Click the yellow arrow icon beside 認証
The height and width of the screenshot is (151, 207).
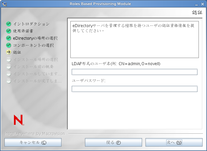pyautogui.click(x=8, y=52)
